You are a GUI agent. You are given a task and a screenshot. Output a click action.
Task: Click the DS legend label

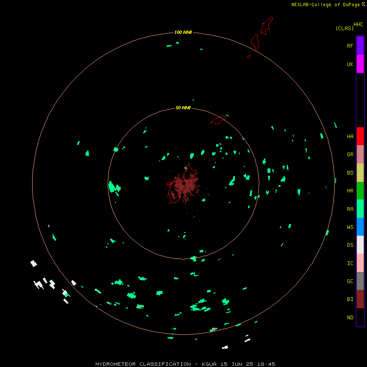(350, 245)
